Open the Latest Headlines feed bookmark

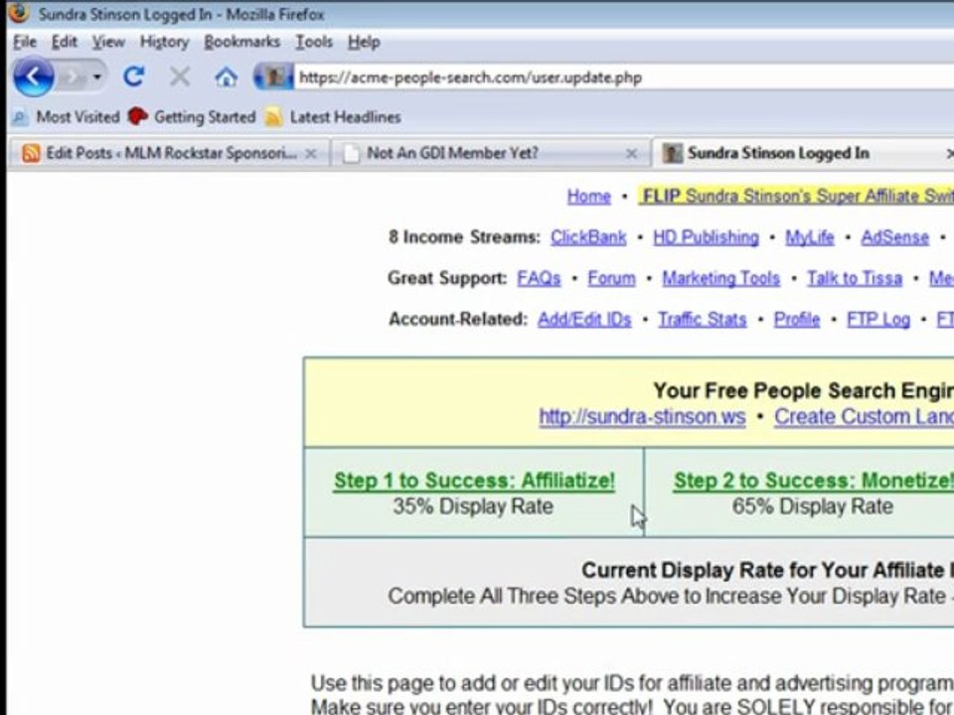tap(333, 117)
